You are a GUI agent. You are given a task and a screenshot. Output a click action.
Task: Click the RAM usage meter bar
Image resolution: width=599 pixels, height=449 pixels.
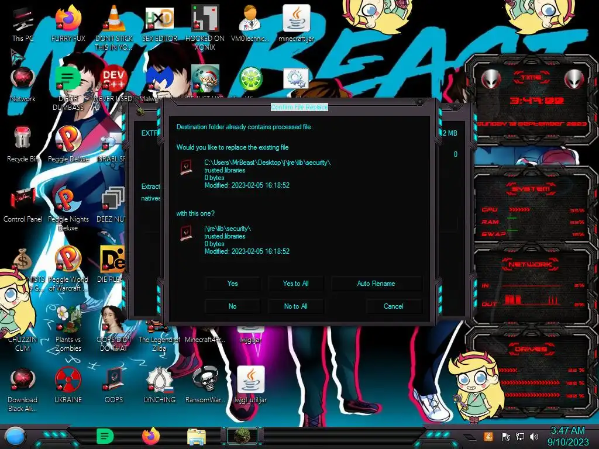tap(512, 219)
